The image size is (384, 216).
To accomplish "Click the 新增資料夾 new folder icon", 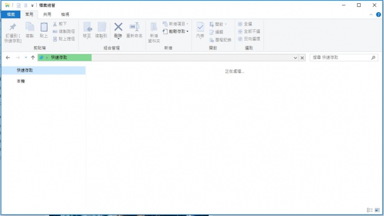I will [154, 27].
